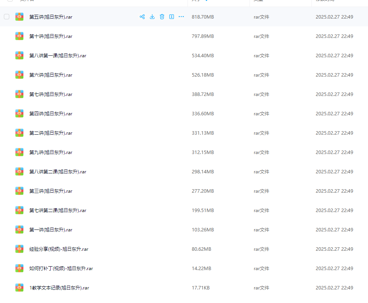The width and height of the screenshot is (368, 303).
Task: Open more options for 第五讲(旭日东升).rar
Action: coord(181,17)
